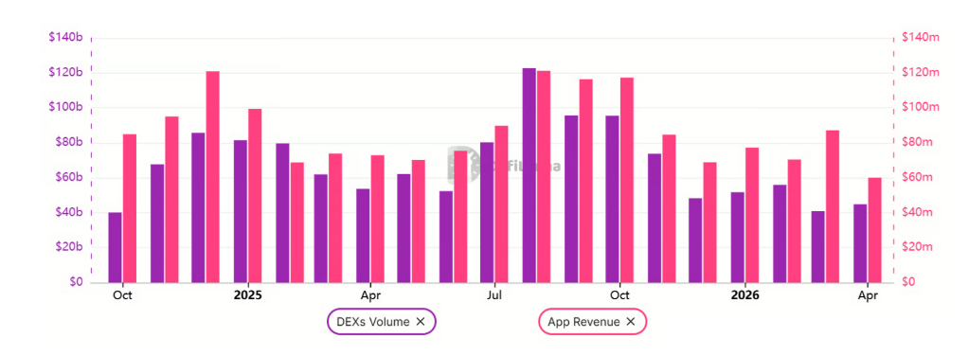Click the $140m right axis label
The image size is (969, 356).
click(x=921, y=38)
